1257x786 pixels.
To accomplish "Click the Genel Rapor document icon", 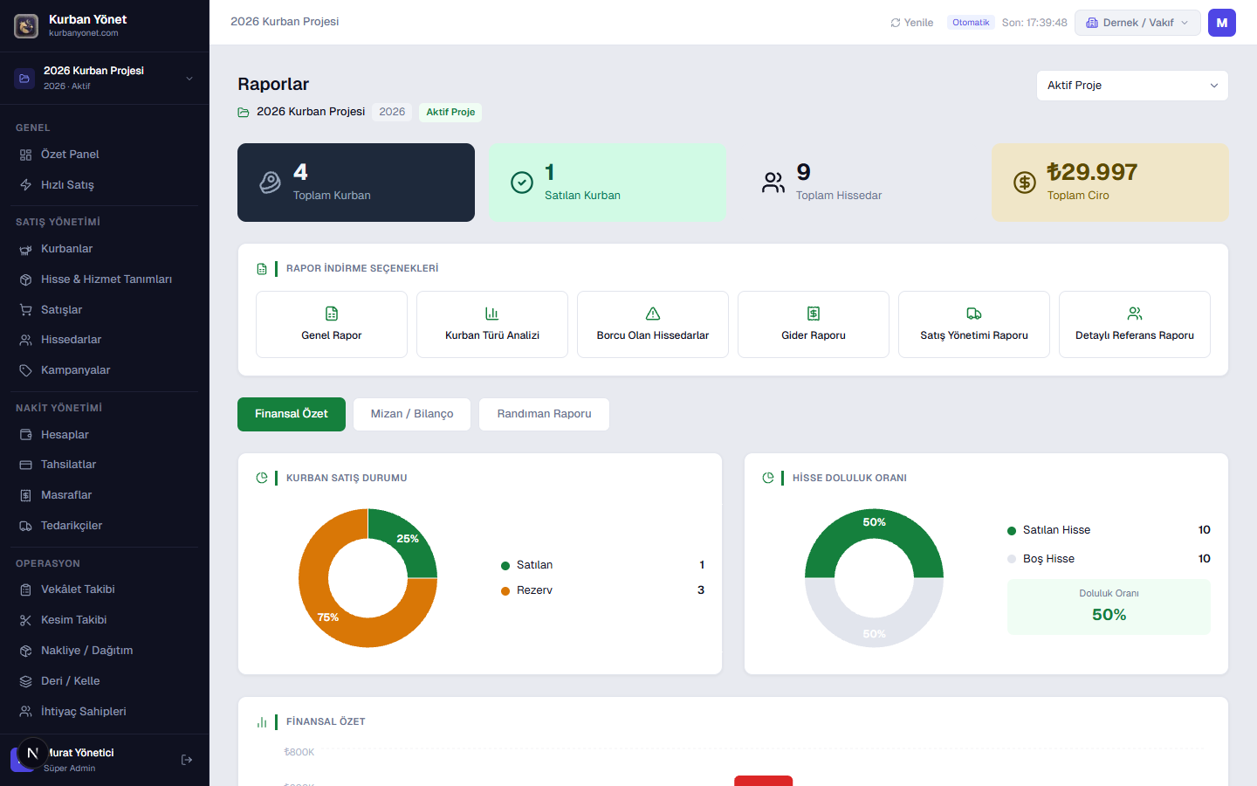I will [x=332, y=314].
